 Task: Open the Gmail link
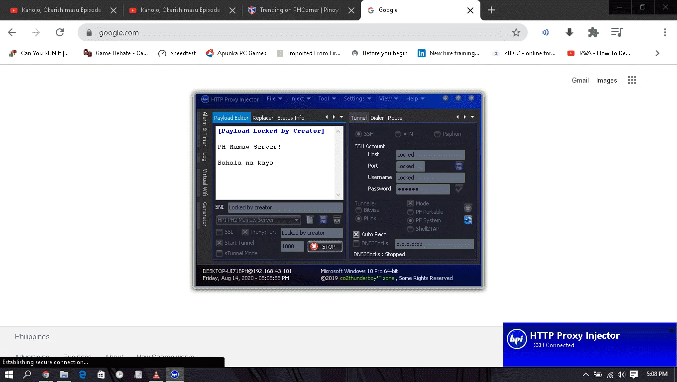point(580,80)
